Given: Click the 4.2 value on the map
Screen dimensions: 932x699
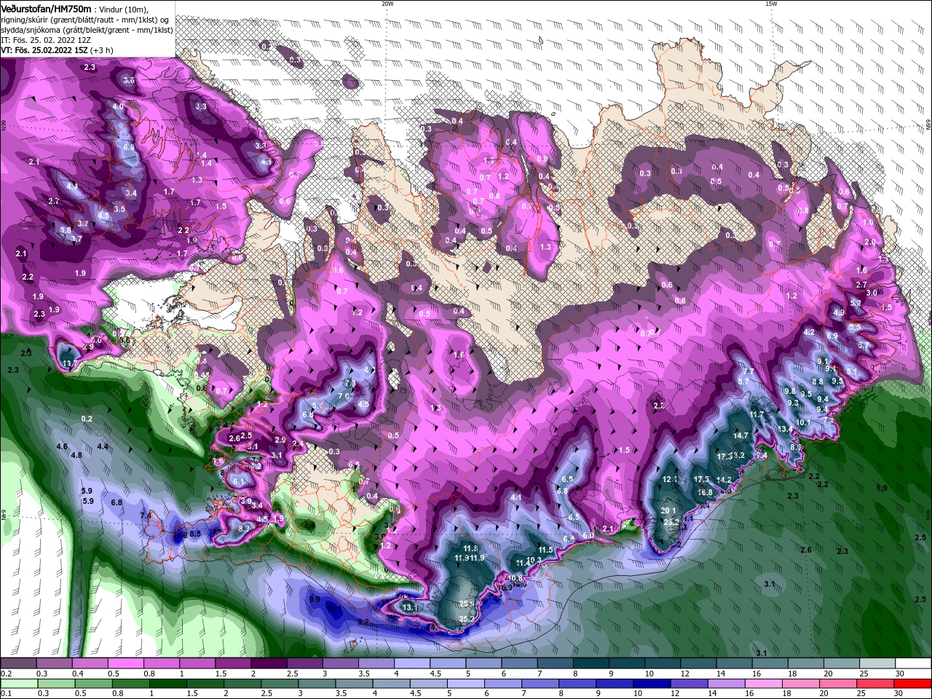Looking at the screenshot, I should 808,332.
